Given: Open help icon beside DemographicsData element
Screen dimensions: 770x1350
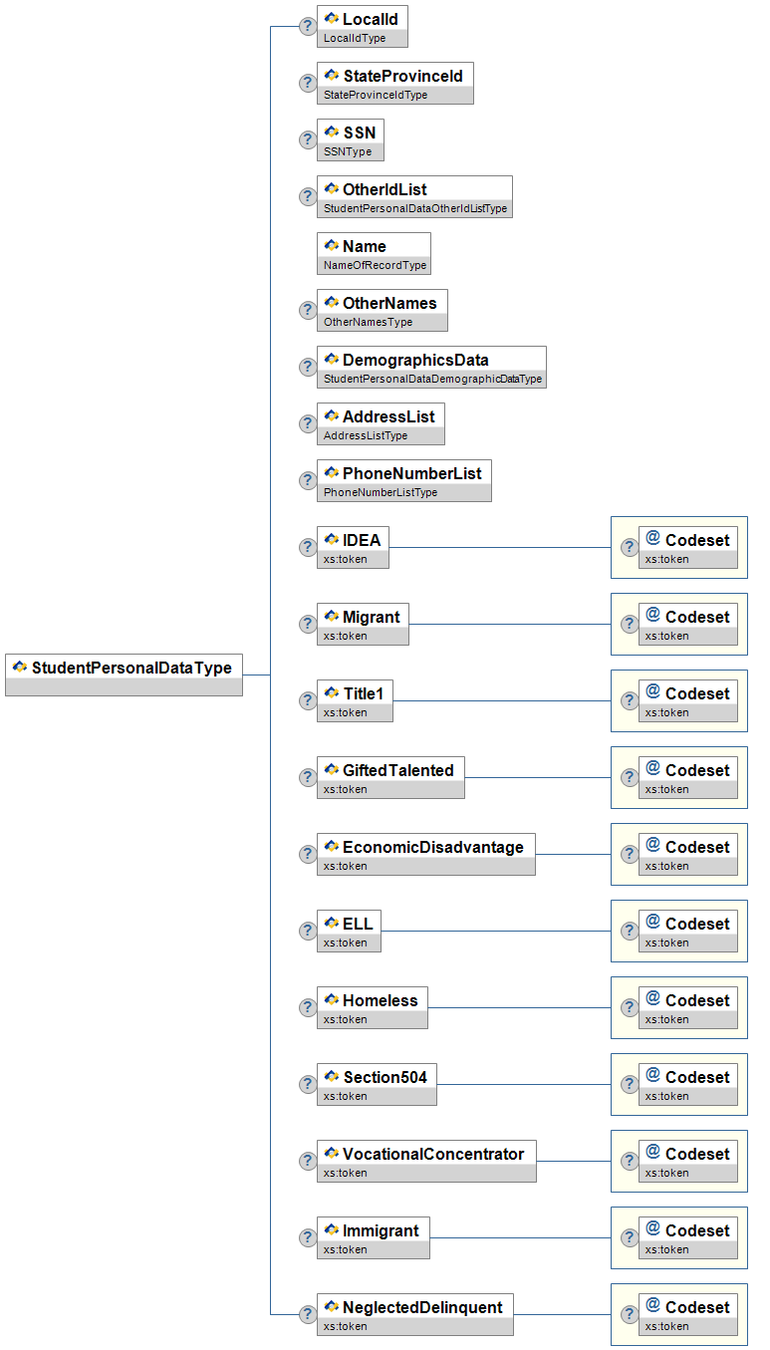Looking at the screenshot, I should click(x=308, y=367).
